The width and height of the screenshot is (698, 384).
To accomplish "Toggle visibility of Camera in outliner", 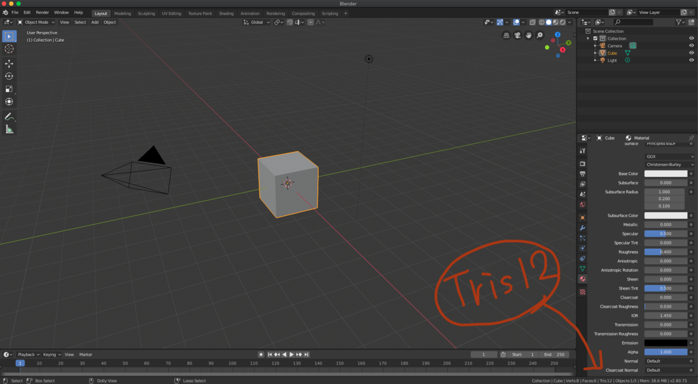I will tap(692, 45).
